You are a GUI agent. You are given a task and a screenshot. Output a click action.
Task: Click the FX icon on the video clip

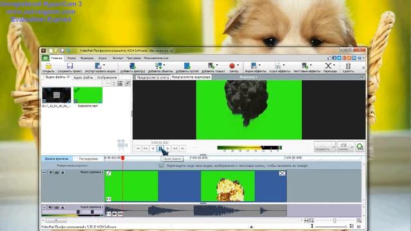pos(109,199)
